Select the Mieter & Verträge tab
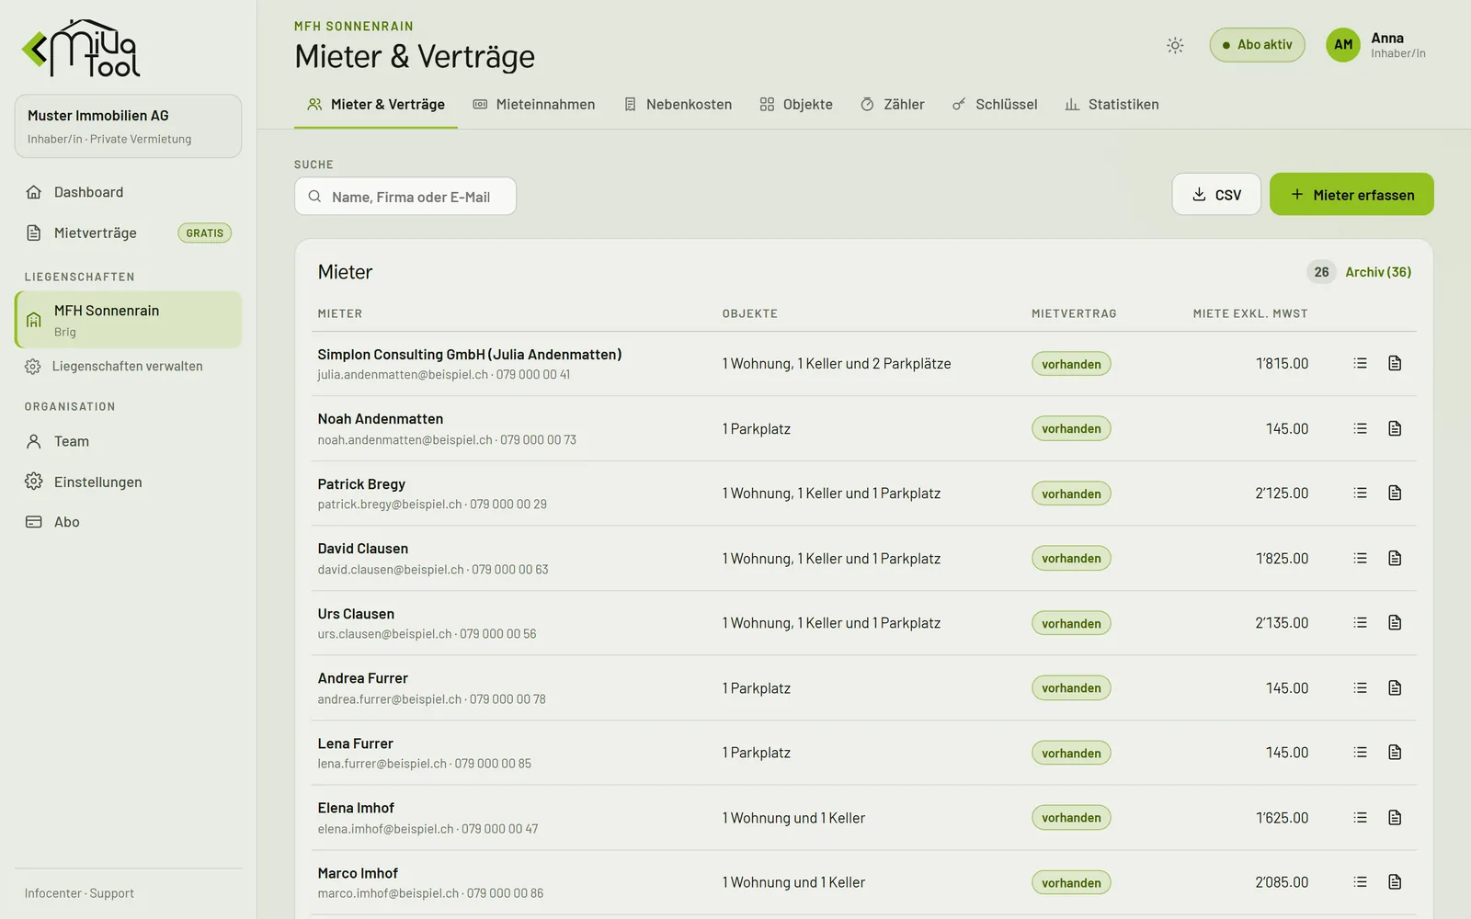The width and height of the screenshot is (1471, 919). pos(376,105)
